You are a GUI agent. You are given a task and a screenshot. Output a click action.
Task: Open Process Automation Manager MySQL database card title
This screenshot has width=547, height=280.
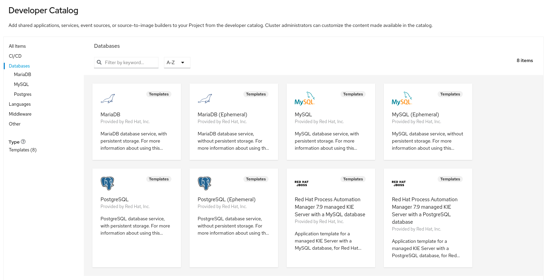click(x=330, y=207)
